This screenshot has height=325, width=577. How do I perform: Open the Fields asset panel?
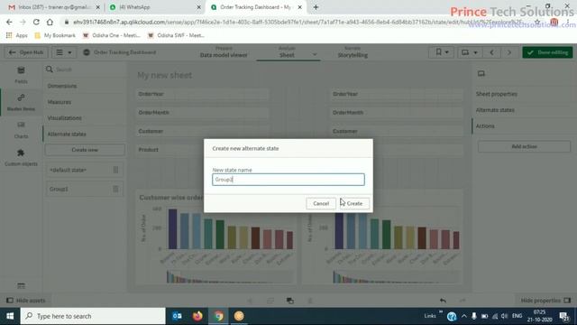(x=21, y=74)
